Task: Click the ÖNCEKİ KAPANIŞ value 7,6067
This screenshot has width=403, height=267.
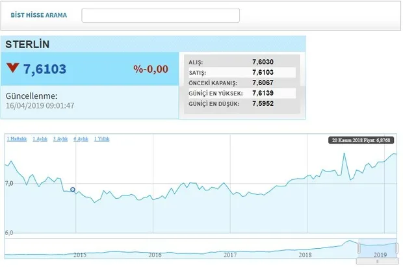Action: tap(263, 83)
